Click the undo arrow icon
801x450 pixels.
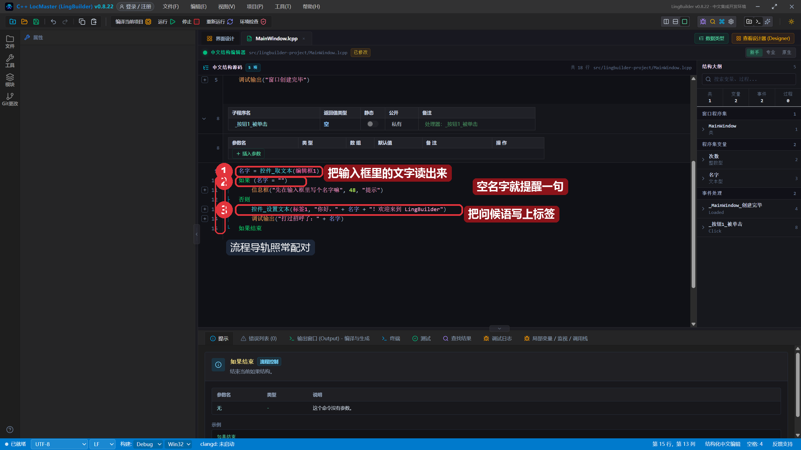pos(53,22)
